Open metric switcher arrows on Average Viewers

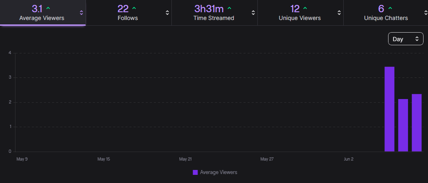tap(81, 13)
